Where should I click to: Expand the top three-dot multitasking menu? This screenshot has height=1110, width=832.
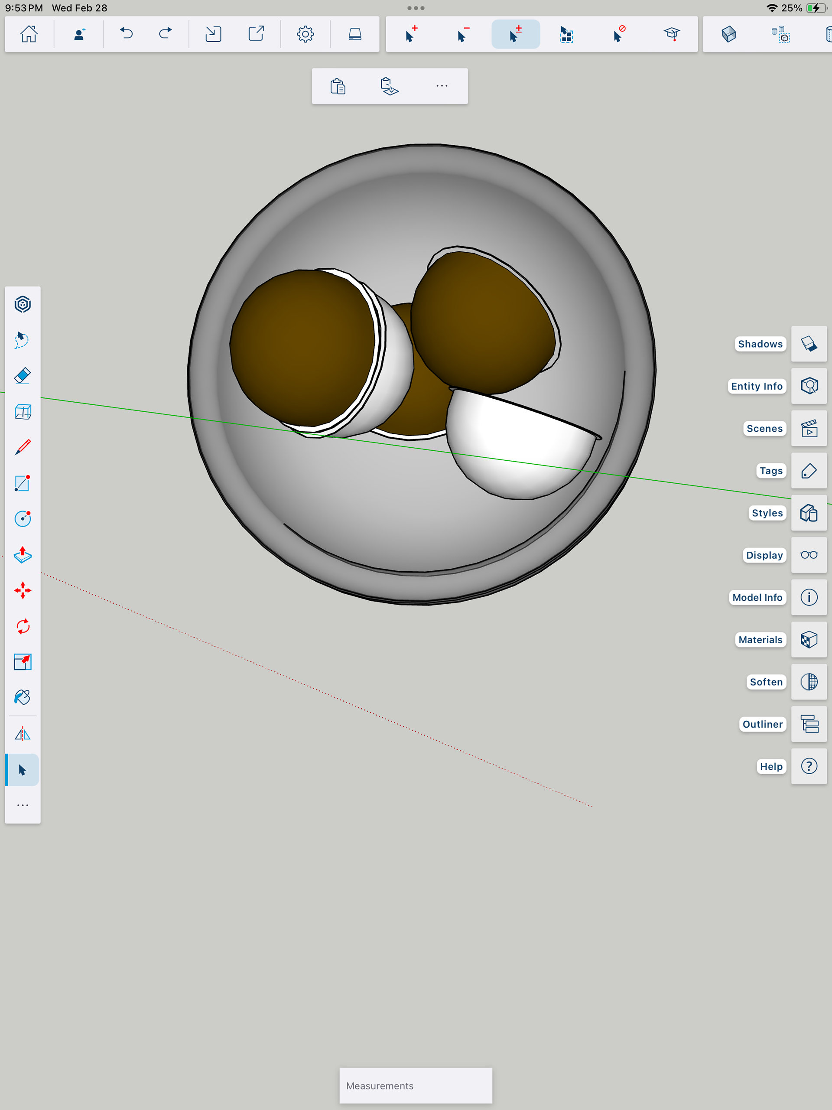tap(416, 8)
